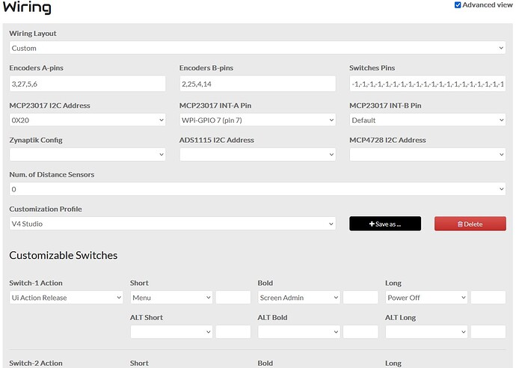This screenshot has height=368, width=516.
Task: Open the Switch-1 Short dropdown showing Menu
Action: (171, 297)
